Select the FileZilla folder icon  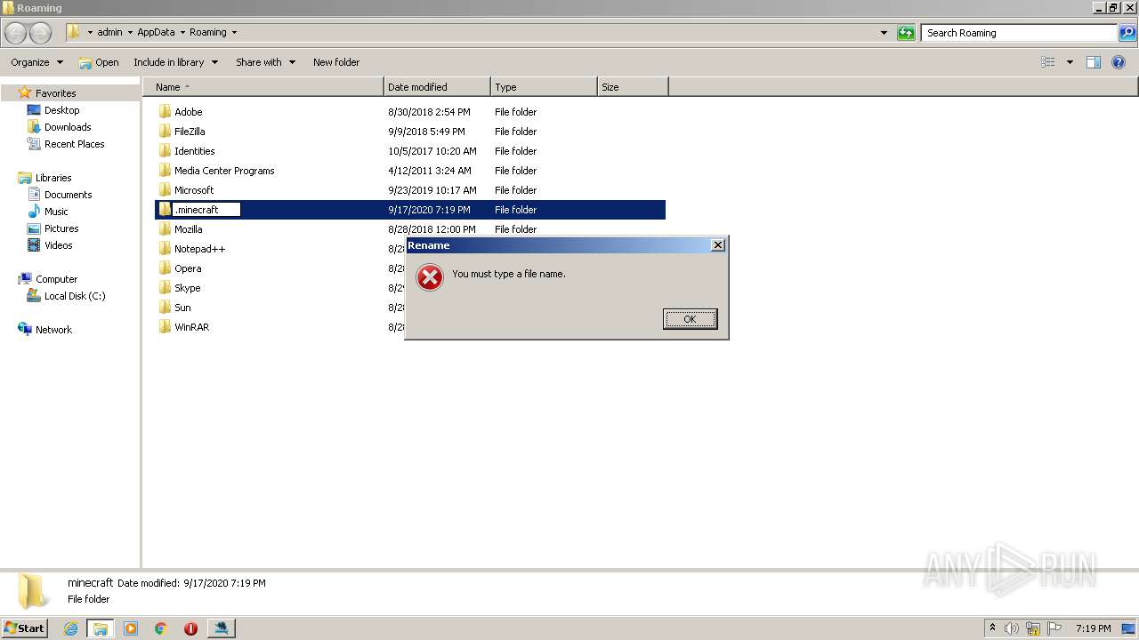point(165,132)
